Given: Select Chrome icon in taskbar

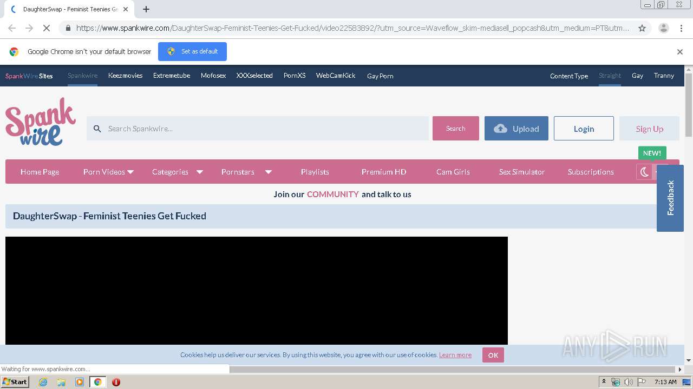Looking at the screenshot, I should click(97, 382).
